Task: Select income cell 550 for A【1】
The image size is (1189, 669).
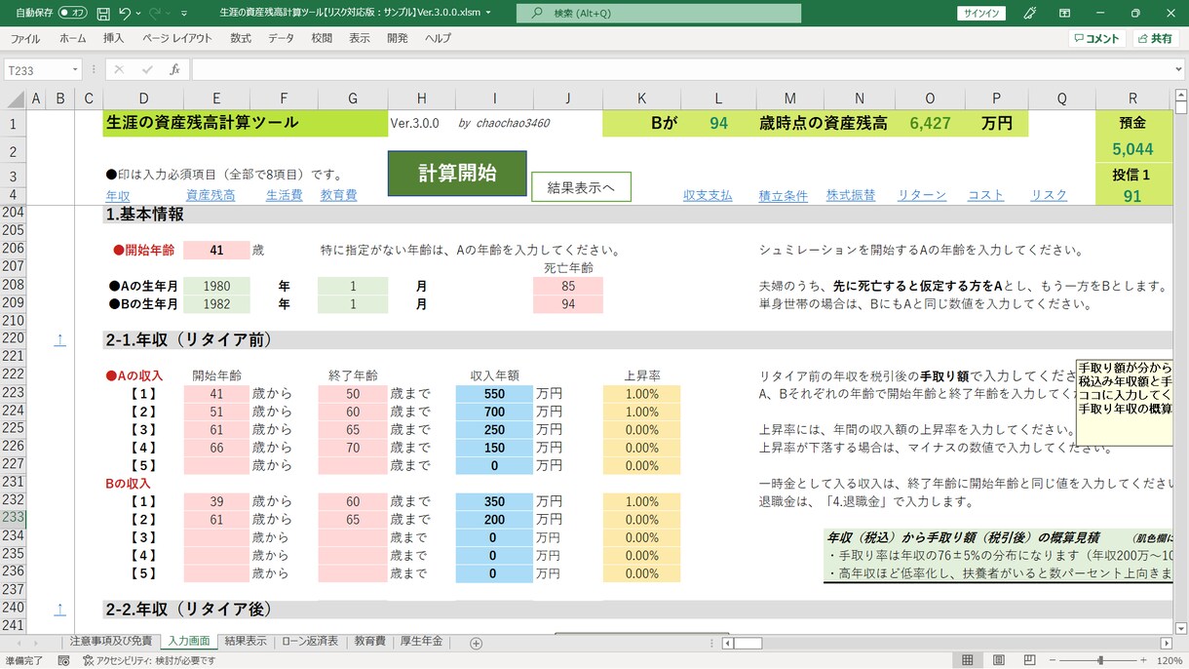Action: point(494,394)
